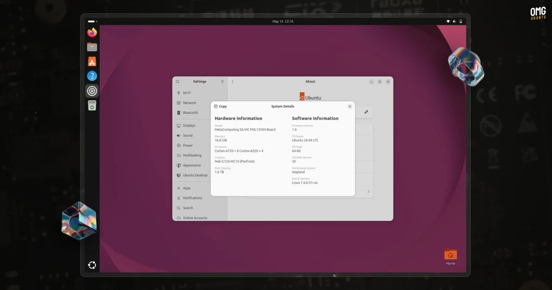Show applications via the Ubuntu logo button
This screenshot has height=290, width=552.
[x=92, y=265]
